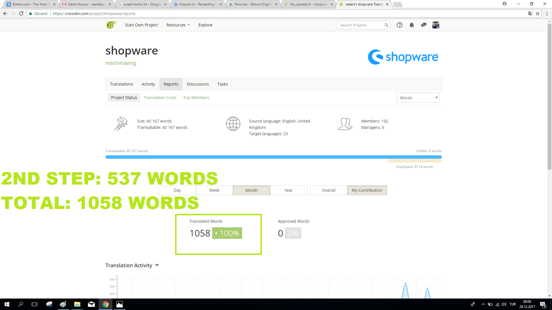This screenshot has height=310, width=552.
Task: Open the Chrome three-dot menu
Action: pos(547,13)
